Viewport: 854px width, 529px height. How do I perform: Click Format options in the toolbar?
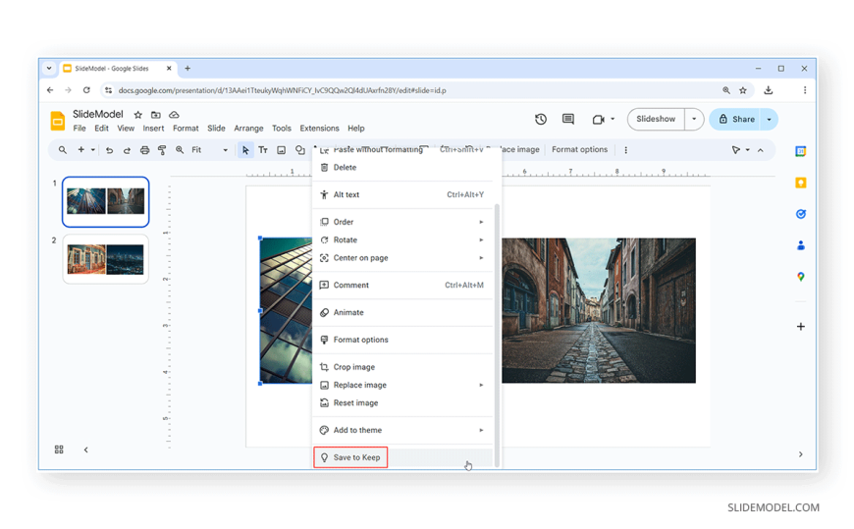(x=579, y=149)
